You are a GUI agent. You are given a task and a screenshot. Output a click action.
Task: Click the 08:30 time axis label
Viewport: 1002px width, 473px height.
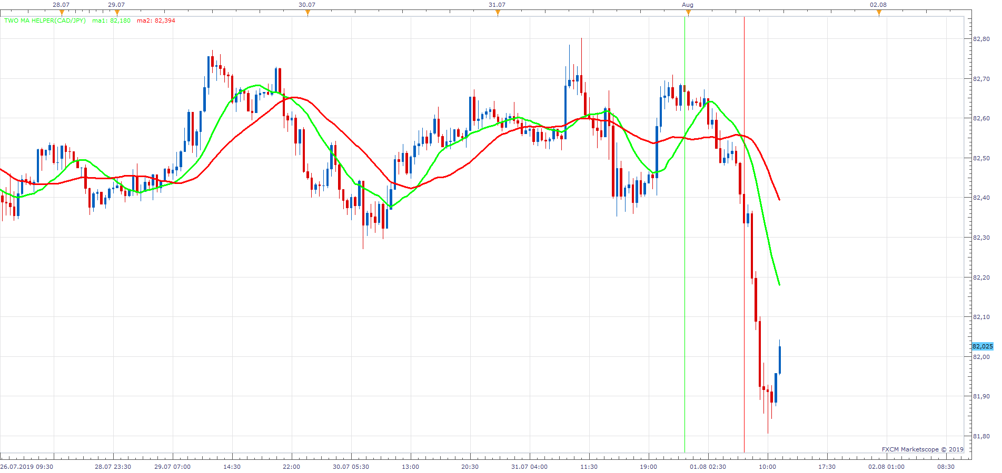point(946,467)
